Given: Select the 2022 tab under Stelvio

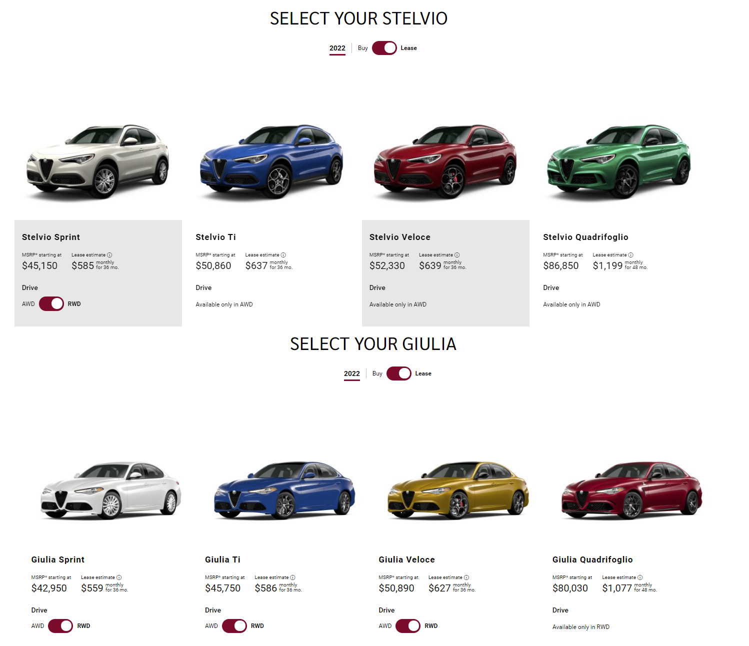Looking at the screenshot, I should click(337, 48).
